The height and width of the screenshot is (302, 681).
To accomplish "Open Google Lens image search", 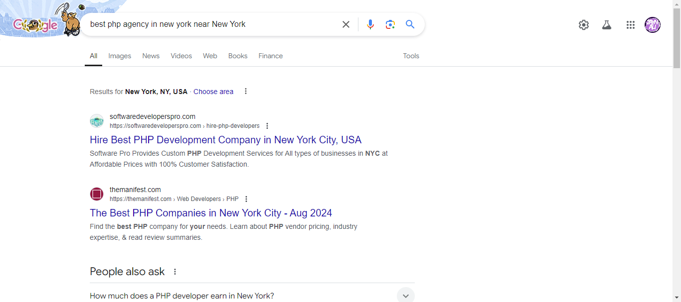I will 390,24.
